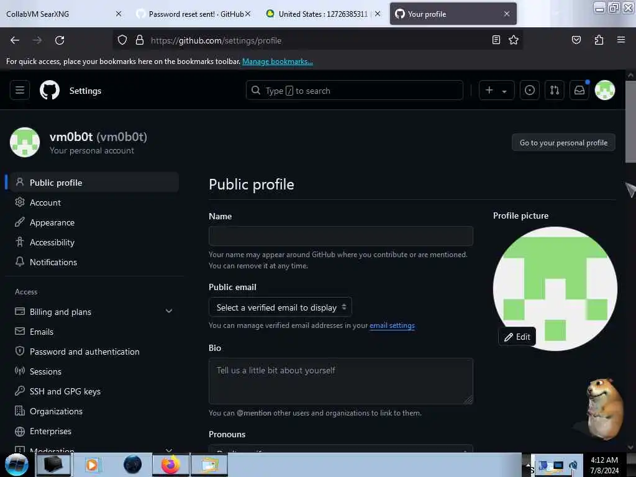Open the GitHub hamburger navigation menu
636x477 pixels.
coord(19,90)
